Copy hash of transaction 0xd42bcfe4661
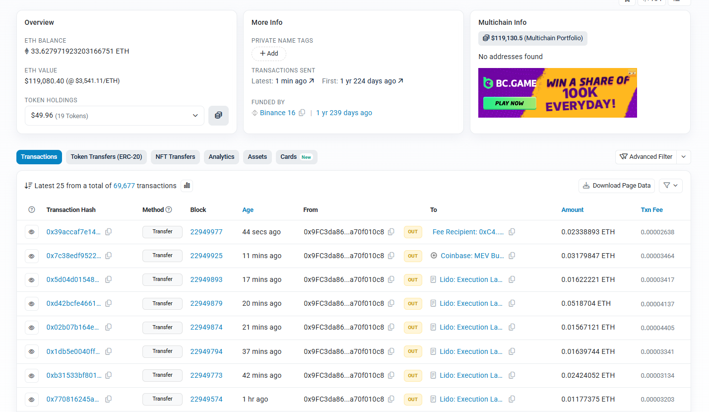The width and height of the screenshot is (709, 412). pyautogui.click(x=108, y=303)
